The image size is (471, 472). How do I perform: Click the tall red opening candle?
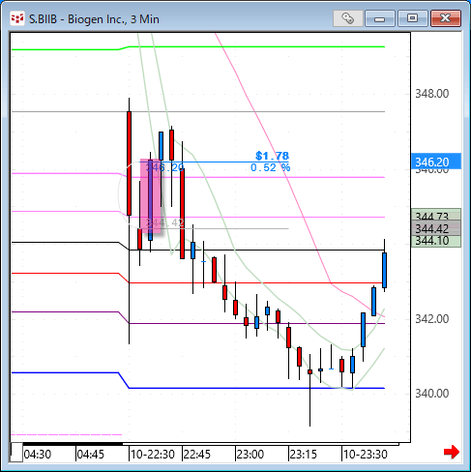tap(129, 163)
